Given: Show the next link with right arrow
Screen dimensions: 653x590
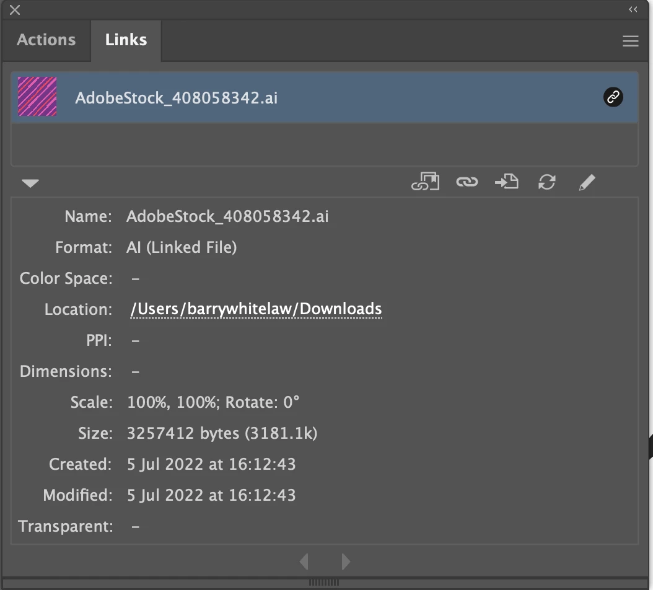Looking at the screenshot, I should click(x=346, y=561).
